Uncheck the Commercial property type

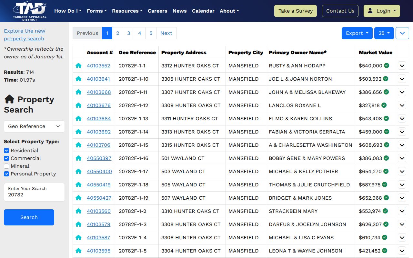tap(6, 158)
